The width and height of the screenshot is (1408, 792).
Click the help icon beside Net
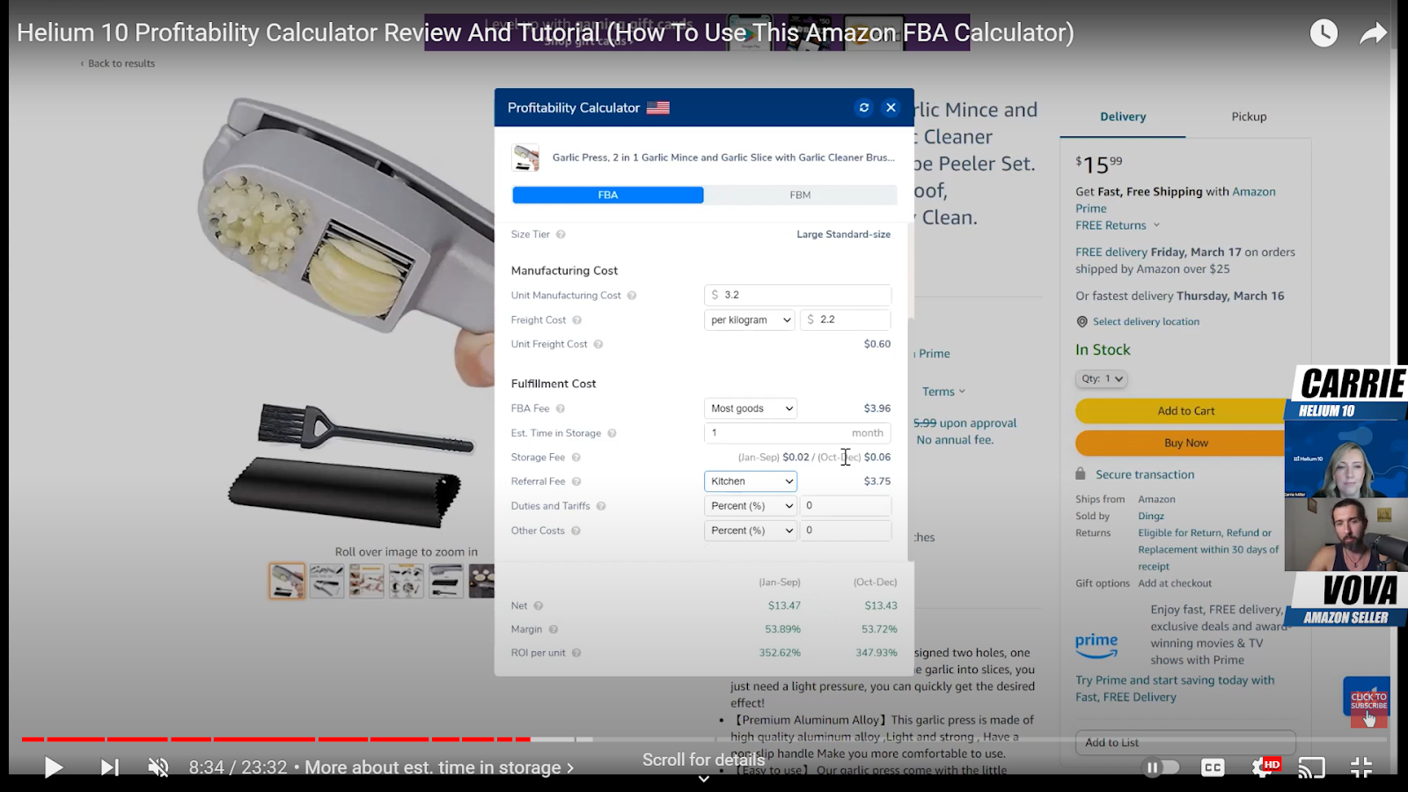pyautogui.click(x=539, y=605)
